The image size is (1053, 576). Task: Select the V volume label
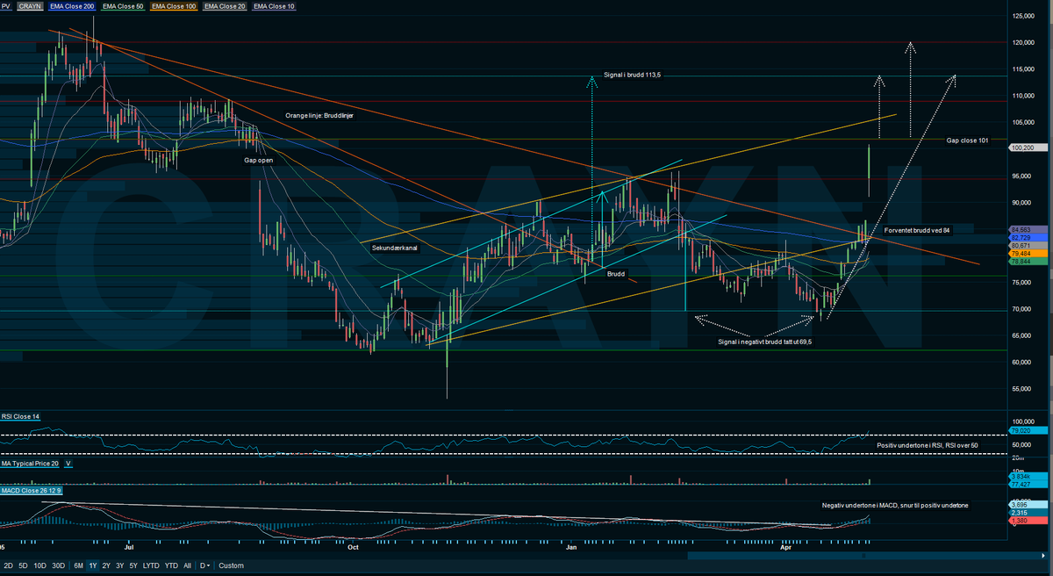point(68,463)
